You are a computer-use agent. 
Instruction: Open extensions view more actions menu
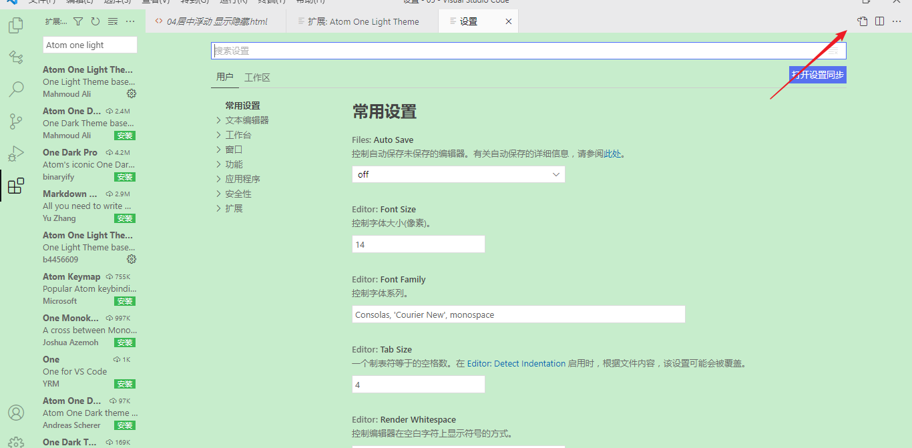(130, 21)
